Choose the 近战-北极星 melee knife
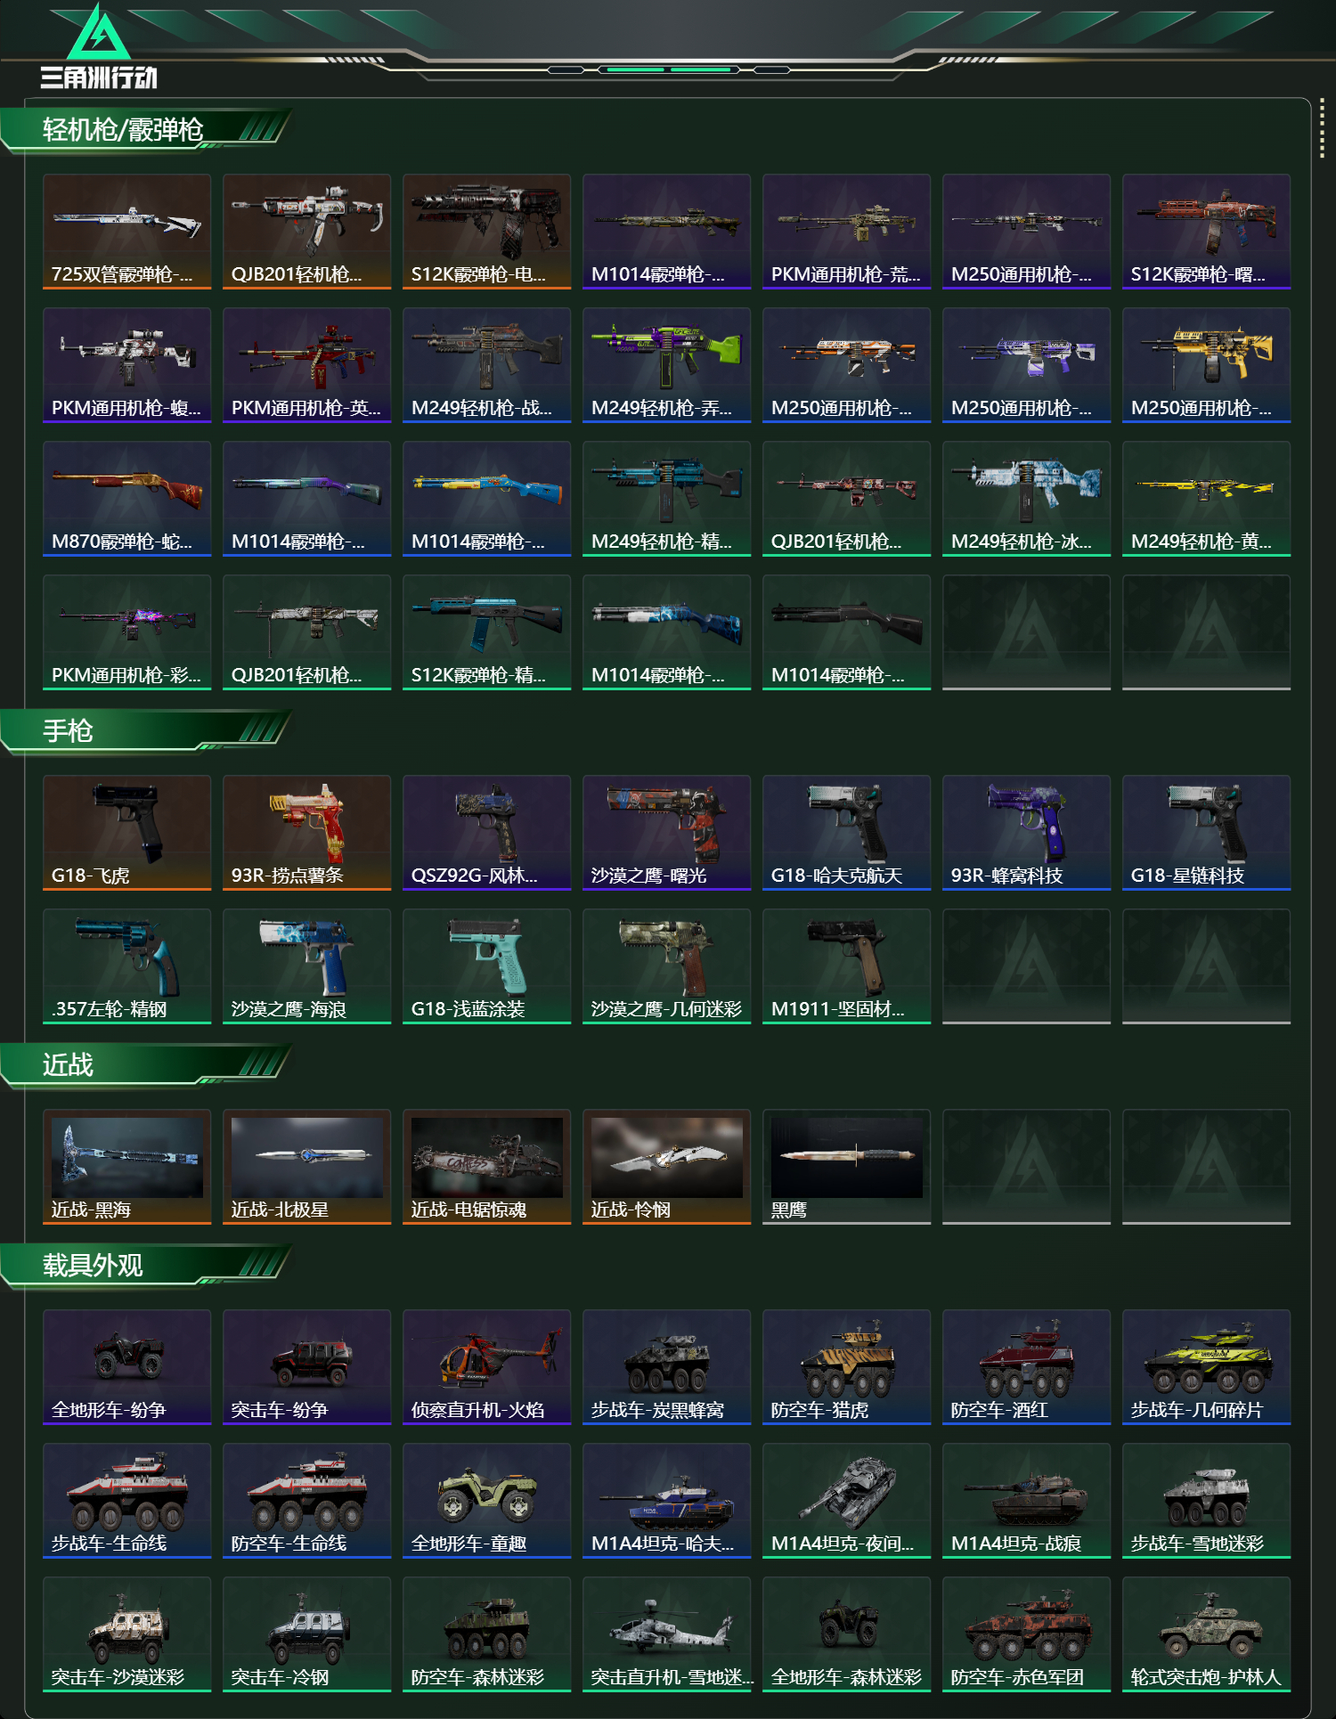This screenshot has height=1719, width=1336. pos(307,1166)
